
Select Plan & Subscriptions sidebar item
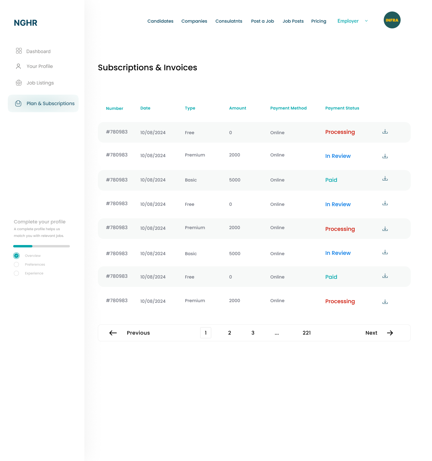pos(43,103)
